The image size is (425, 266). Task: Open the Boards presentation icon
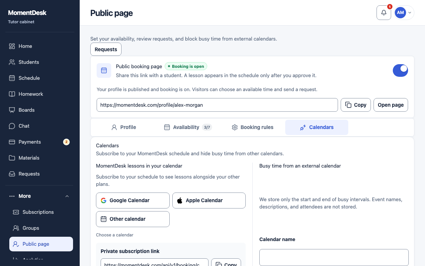[12, 110]
